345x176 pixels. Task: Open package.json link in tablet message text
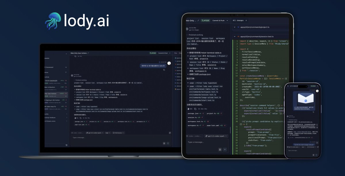click(205, 74)
